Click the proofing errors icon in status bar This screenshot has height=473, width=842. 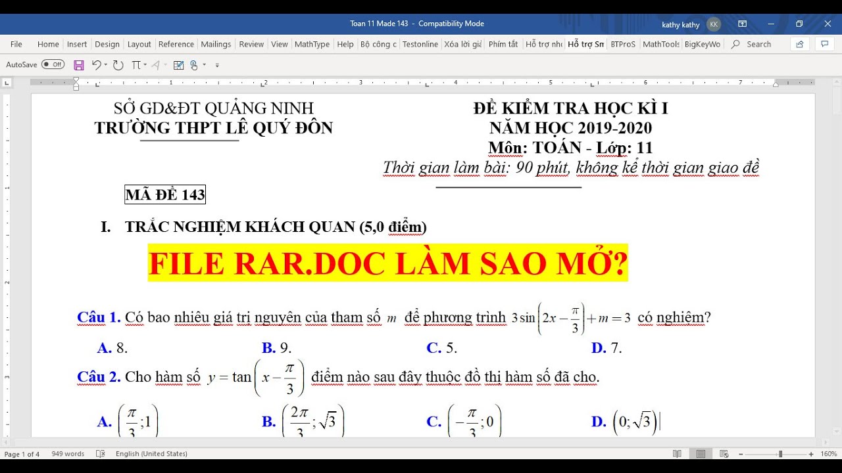pos(101,454)
